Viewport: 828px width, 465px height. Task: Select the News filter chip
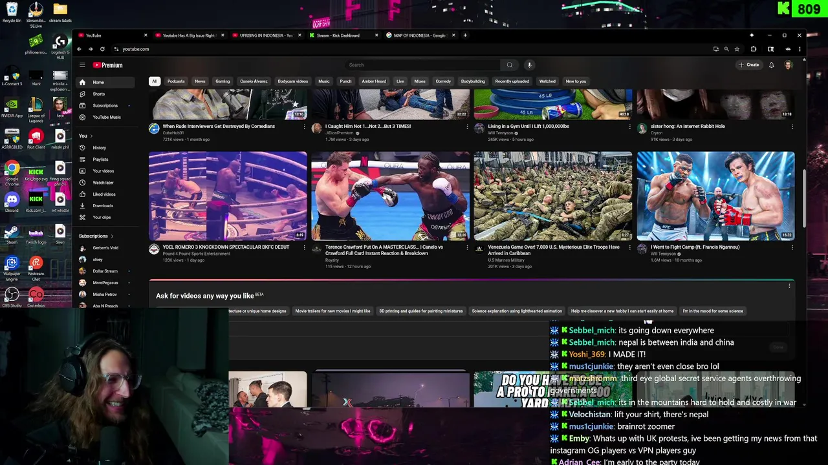200,81
